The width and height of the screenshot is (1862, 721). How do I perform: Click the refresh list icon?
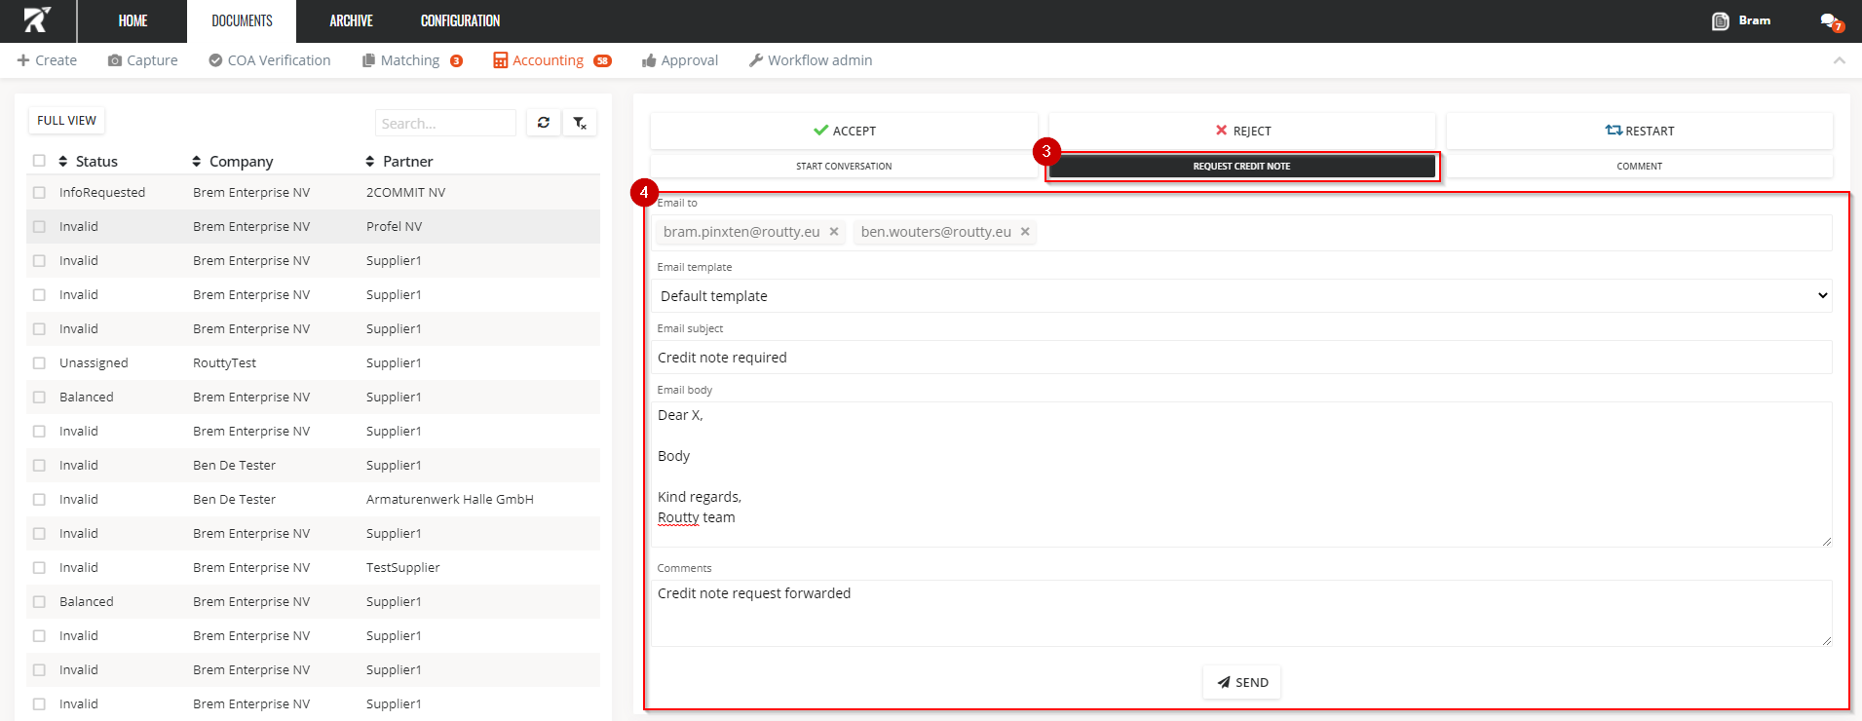[x=543, y=123]
